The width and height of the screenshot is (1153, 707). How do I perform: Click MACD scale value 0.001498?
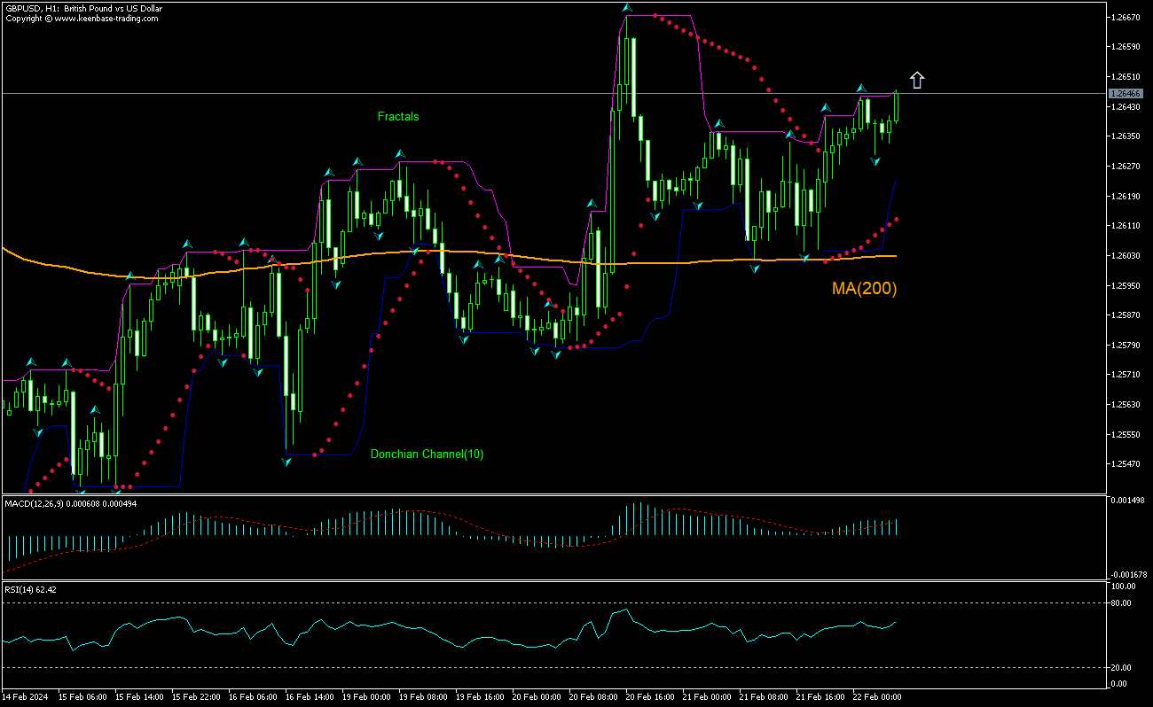pyautogui.click(x=1126, y=501)
